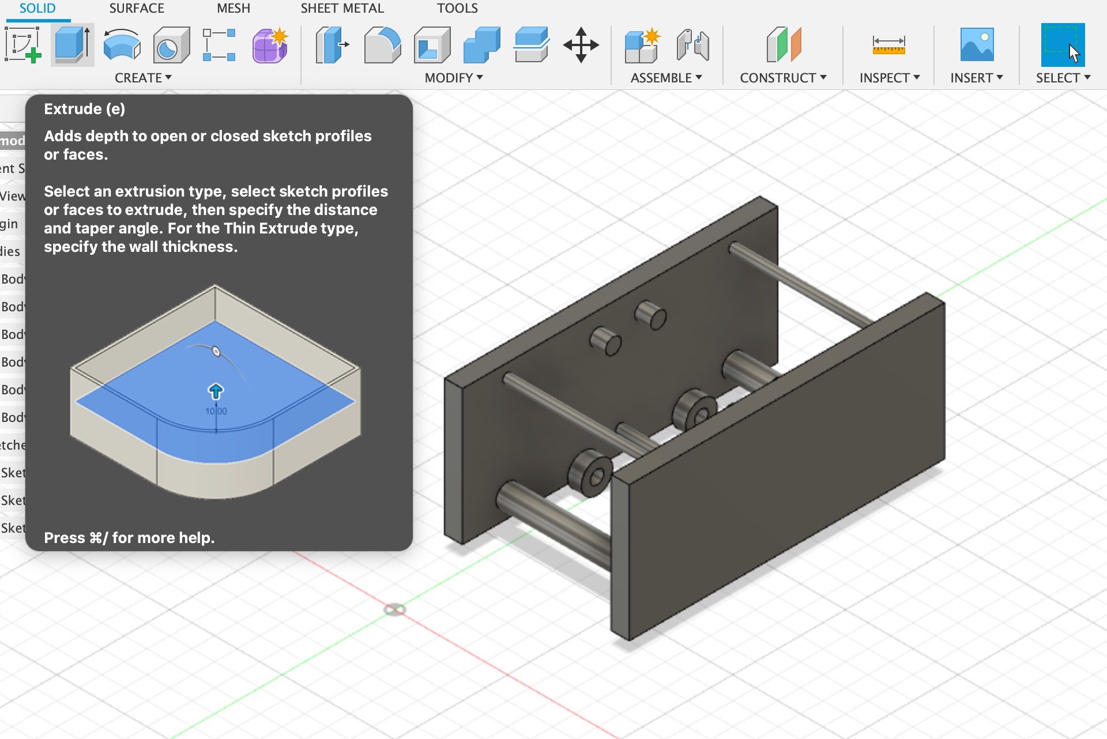This screenshot has width=1107, height=739.
Task: Click the New Component icon
Action: tap(642, 44)
